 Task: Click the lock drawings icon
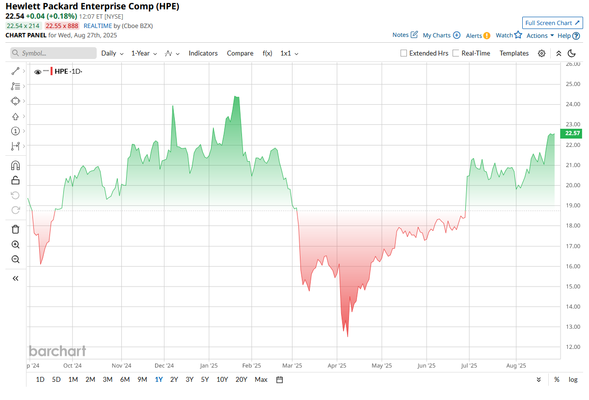(15, 180)
